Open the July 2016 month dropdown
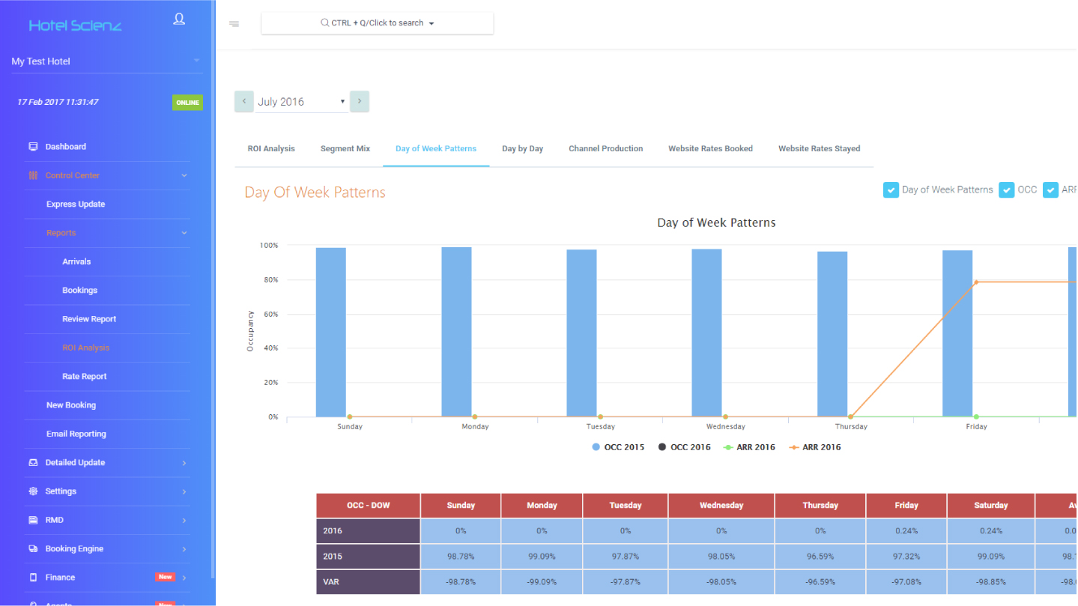The width and height of the screenshot is (1078, 606). (x=301, y=102)
